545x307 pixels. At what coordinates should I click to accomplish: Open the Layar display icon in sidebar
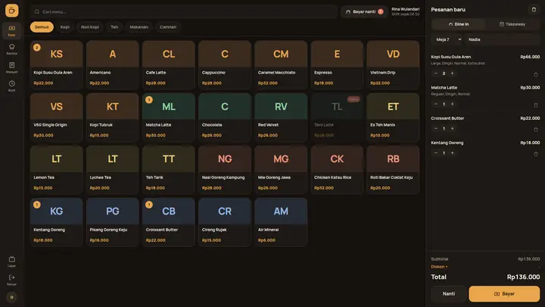[x=12, y=262]
